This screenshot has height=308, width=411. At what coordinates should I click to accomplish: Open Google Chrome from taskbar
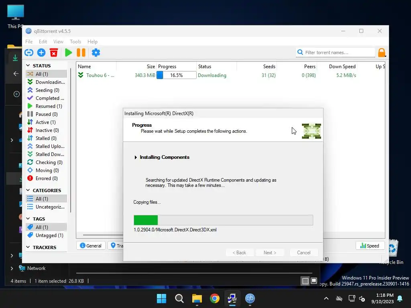click(x=215, y=298)
